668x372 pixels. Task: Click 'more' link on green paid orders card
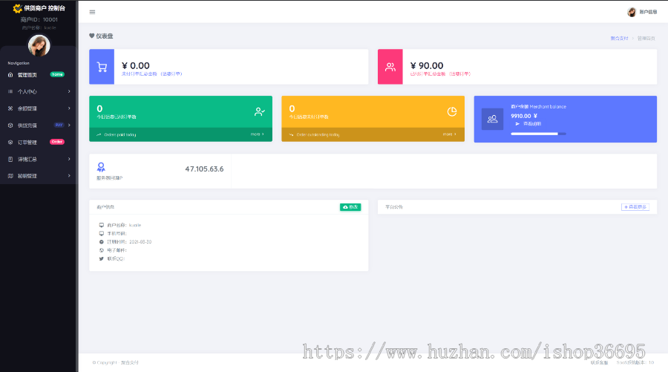pos(257,134)
